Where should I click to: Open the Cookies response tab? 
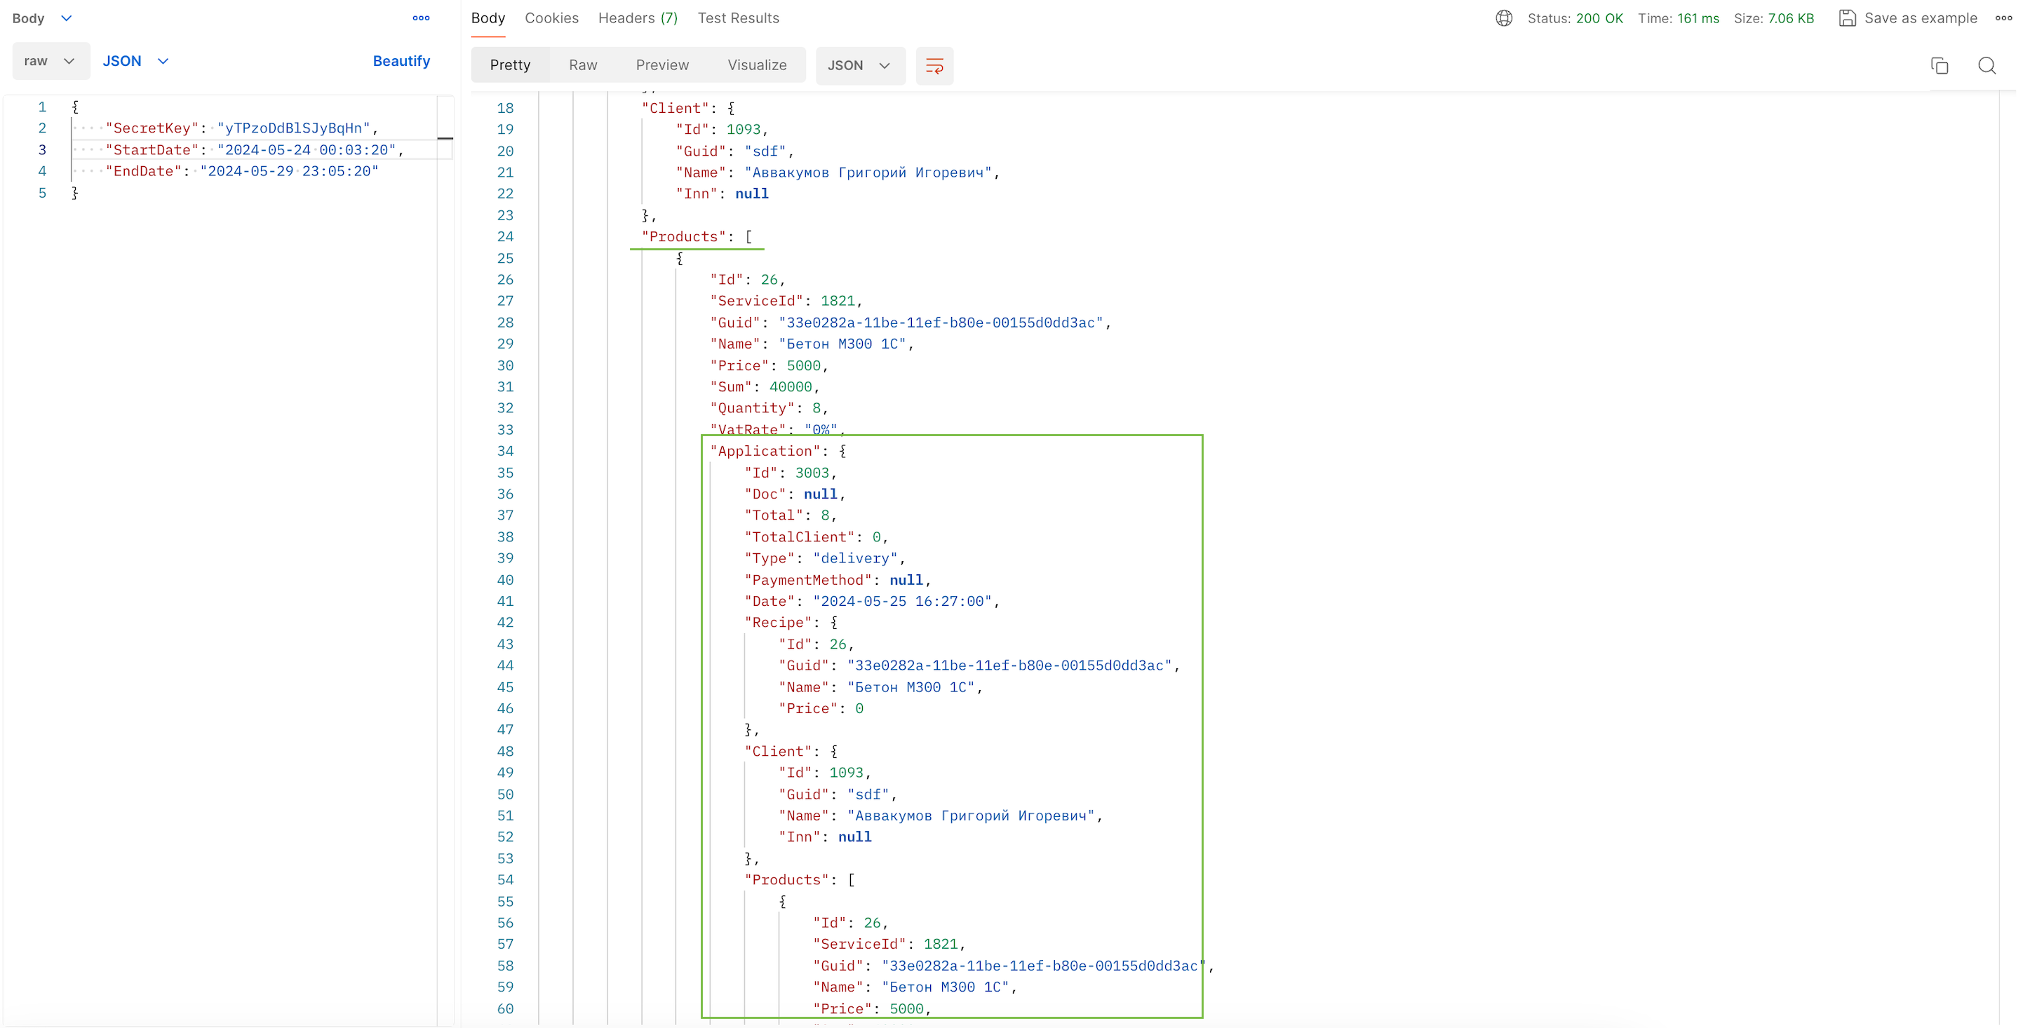(x=551, y=18)
